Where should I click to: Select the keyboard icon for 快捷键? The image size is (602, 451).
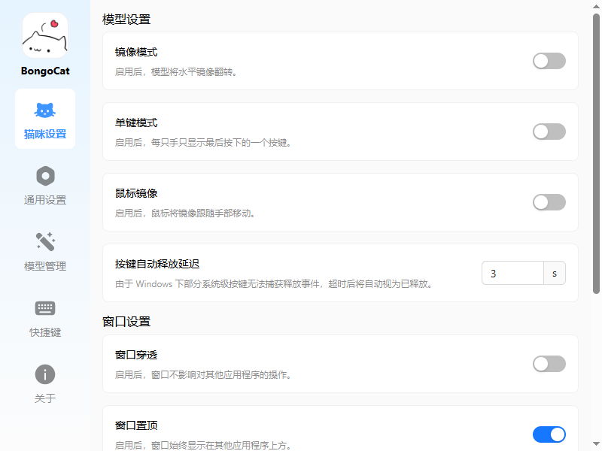[45, 308]
